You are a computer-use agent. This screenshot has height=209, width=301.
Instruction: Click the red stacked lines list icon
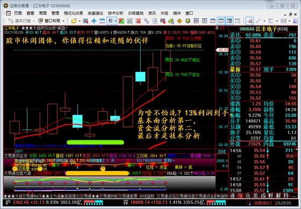pyautogui.click(x=138, y=21)
